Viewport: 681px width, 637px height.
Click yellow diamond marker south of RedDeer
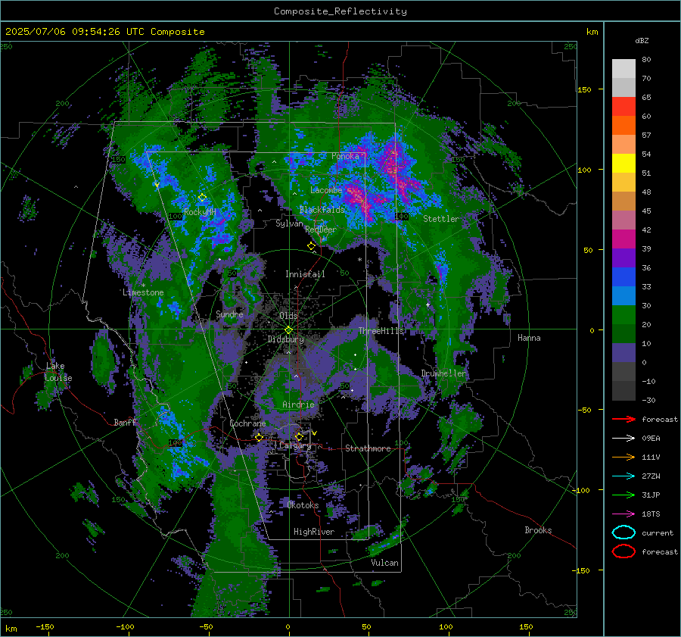point(311,246)
